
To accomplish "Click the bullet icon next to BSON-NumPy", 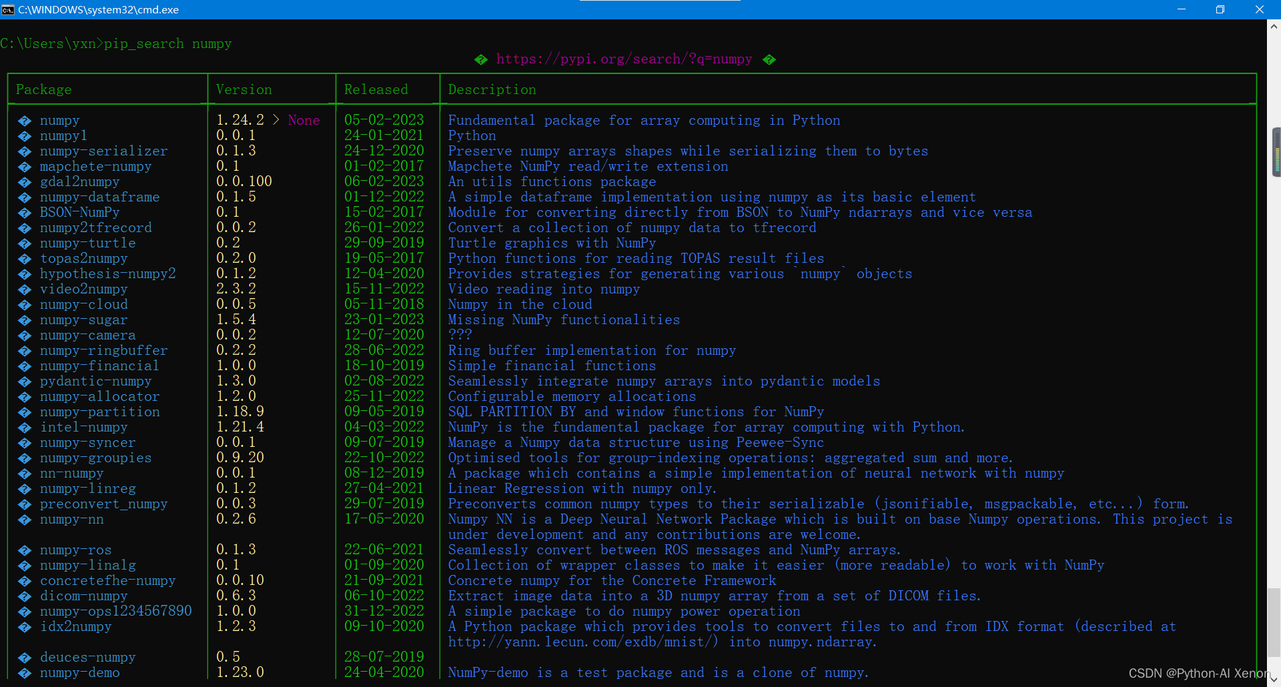I will click(25, 213).
